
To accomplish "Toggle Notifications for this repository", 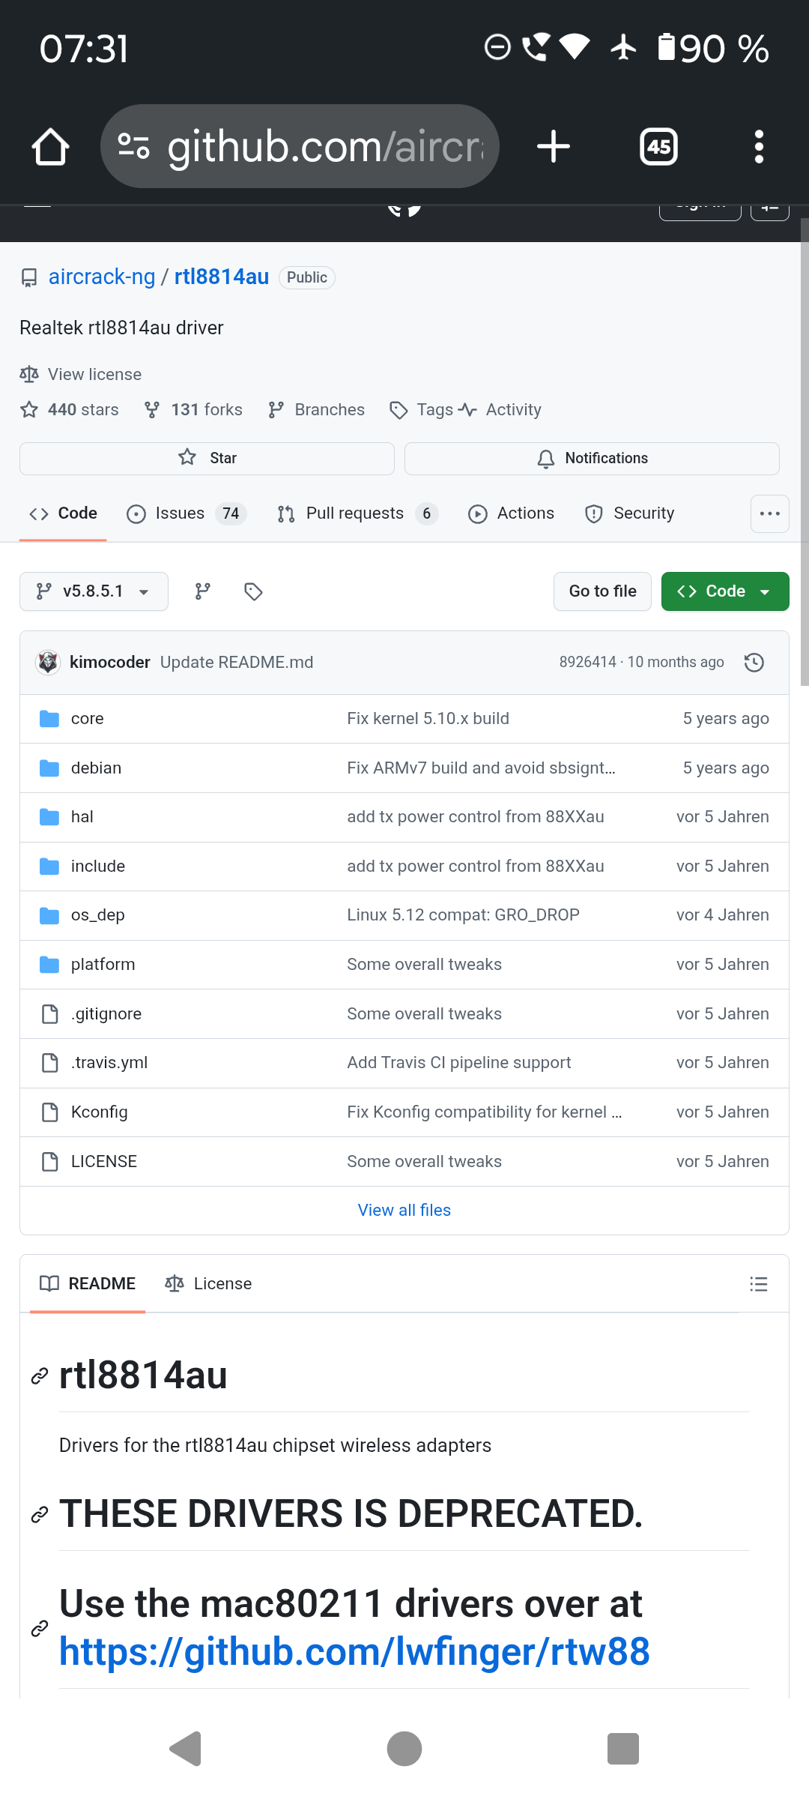I will (x=592, y=458).
